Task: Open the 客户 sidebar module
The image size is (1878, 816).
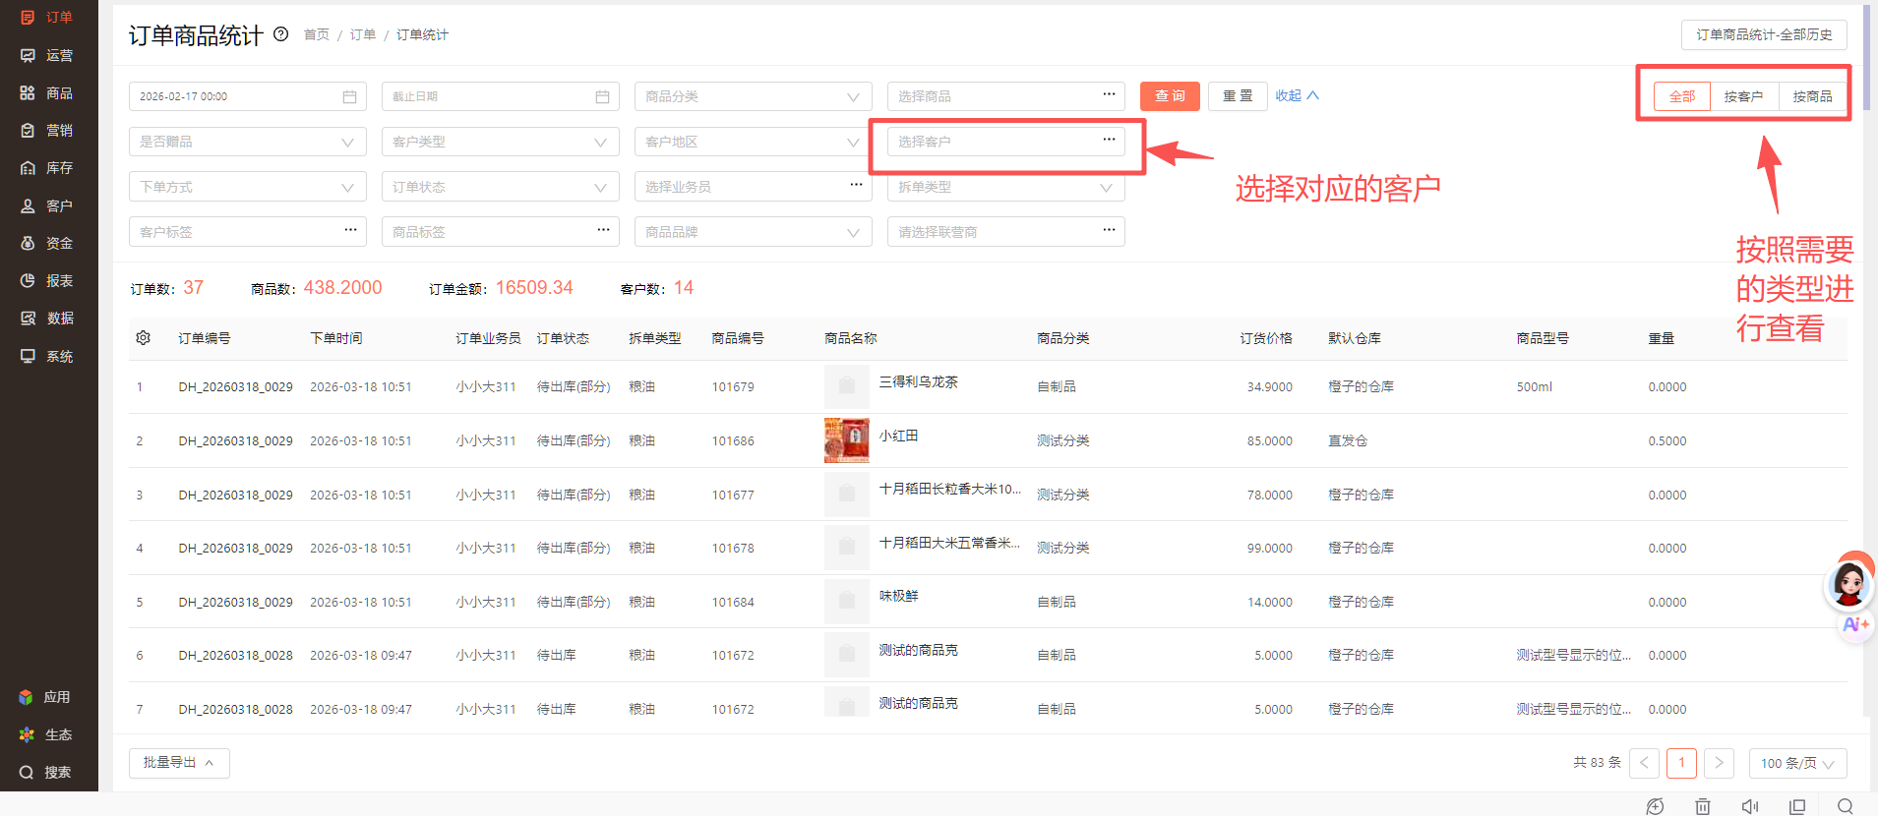Action: [47, 206]
